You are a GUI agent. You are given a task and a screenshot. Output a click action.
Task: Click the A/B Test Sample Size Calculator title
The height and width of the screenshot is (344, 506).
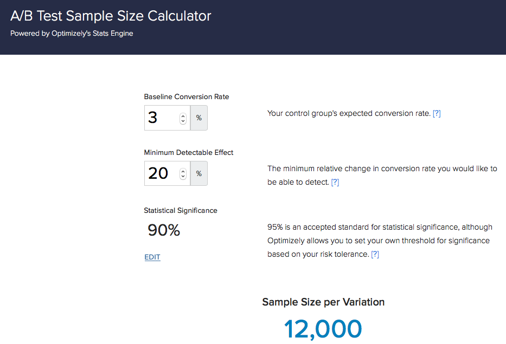tap(111, 16)
